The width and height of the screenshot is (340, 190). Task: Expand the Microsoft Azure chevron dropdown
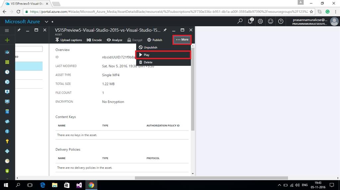pos(46,21)
